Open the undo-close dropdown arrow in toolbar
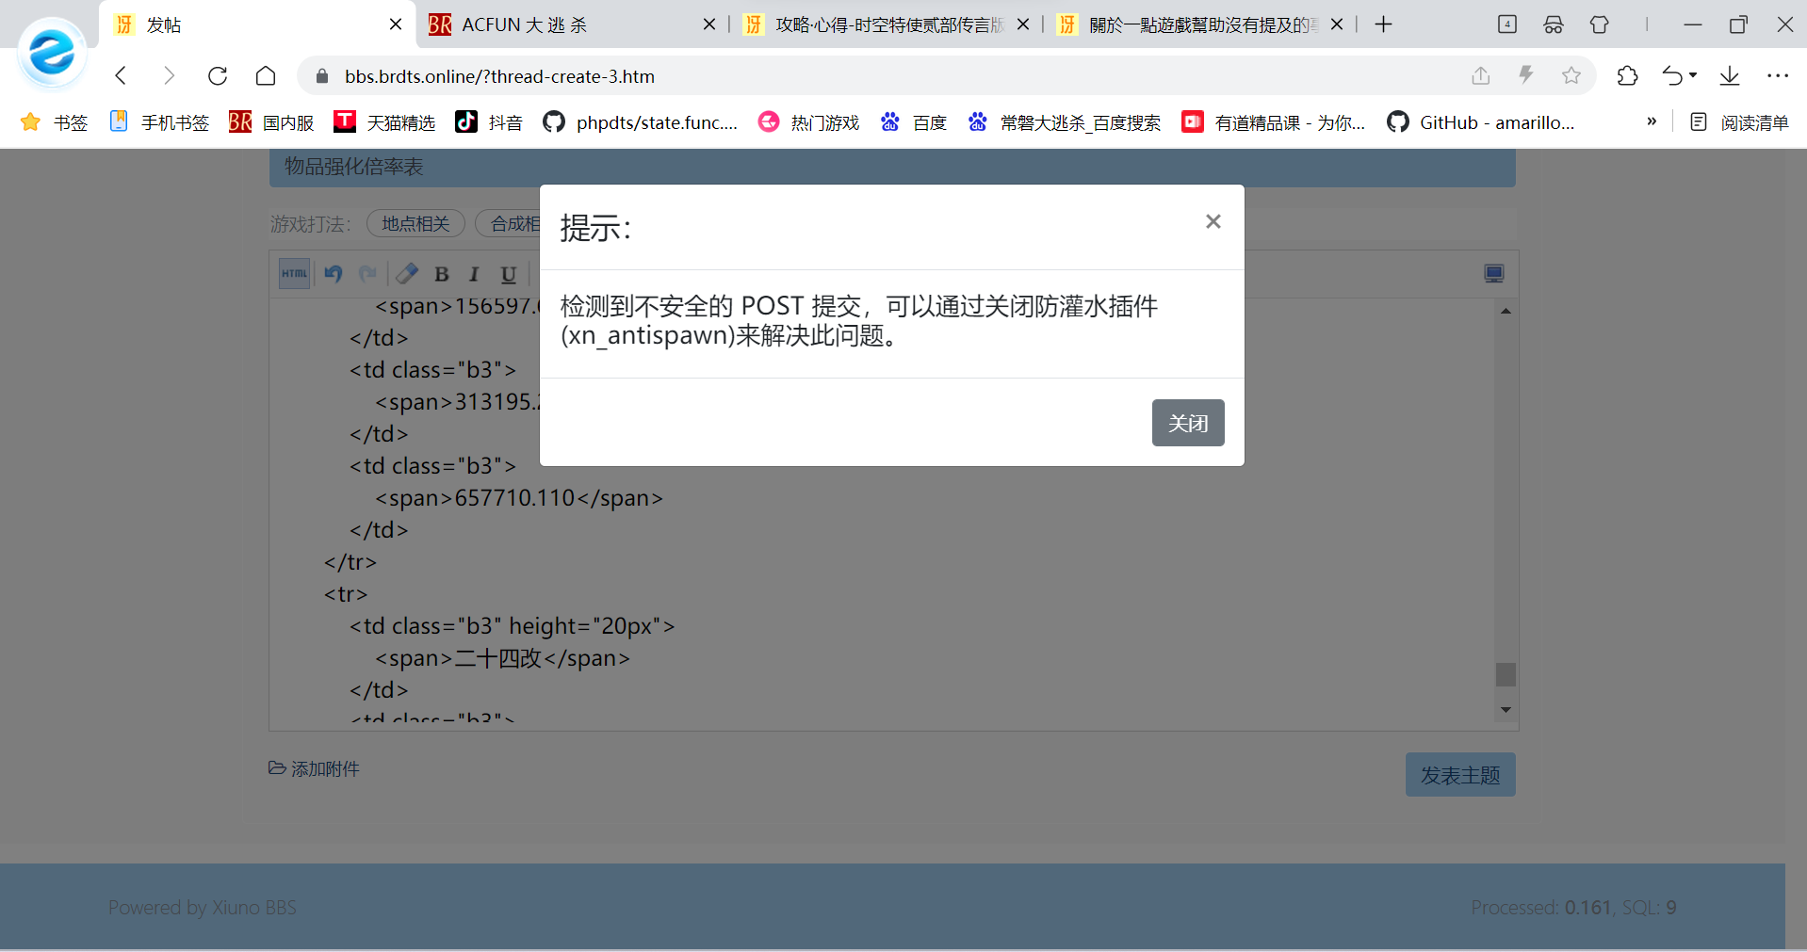Screen dimensions: 1807x952 coord(1693,76)
